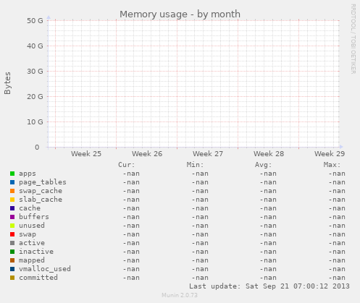Click the '20 G' axis value
The image size is (360, 303).
tap(35, 97)
